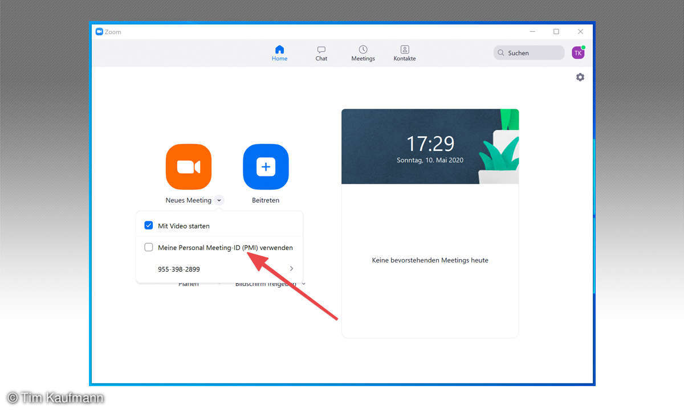
Task: Close the Zoom window
Action: tap(580, 32)
